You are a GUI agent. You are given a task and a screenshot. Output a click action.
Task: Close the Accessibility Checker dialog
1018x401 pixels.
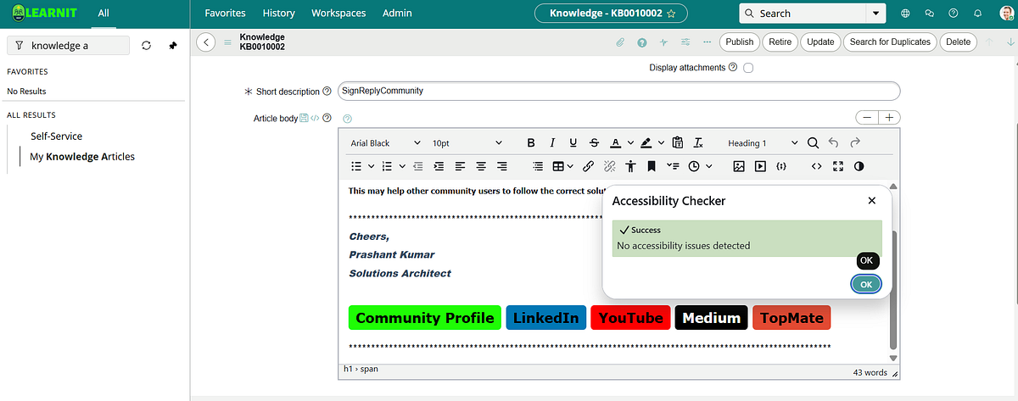point(872,201)
